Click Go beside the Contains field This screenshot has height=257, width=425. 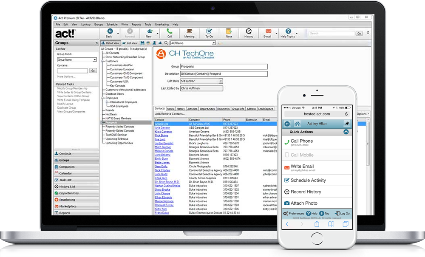(x=93, y=71)
